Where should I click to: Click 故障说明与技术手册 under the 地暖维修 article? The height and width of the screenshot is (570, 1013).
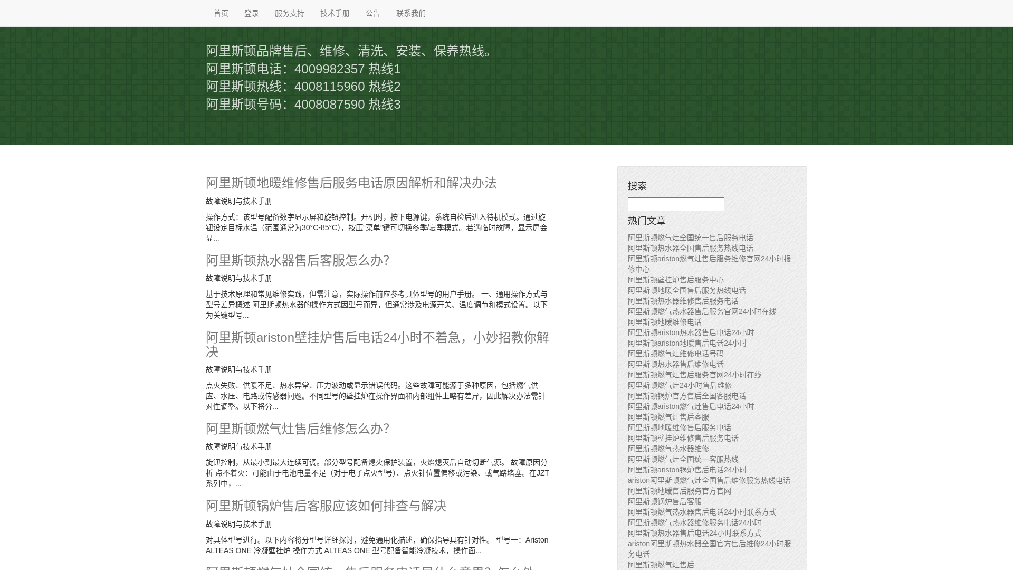click(x=239, y=201)
